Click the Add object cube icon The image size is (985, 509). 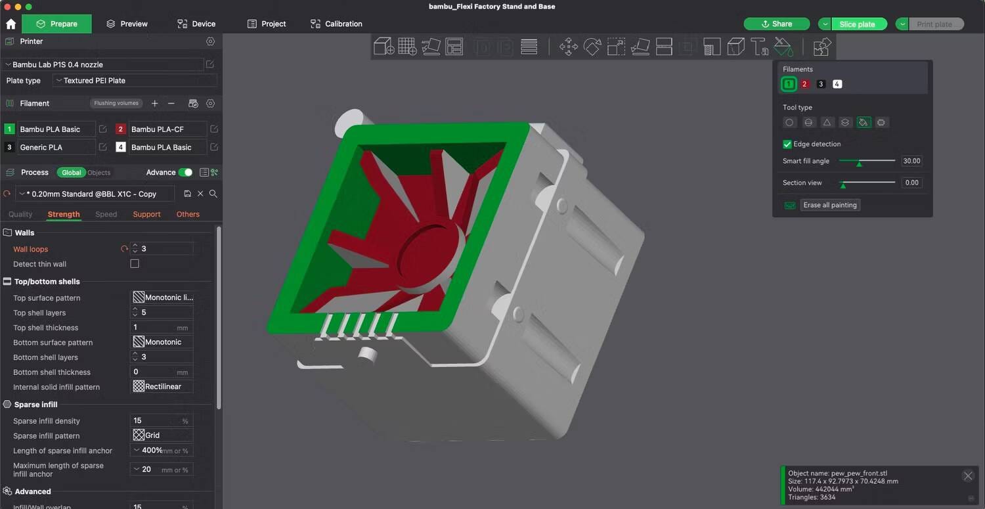pos(383,47)
